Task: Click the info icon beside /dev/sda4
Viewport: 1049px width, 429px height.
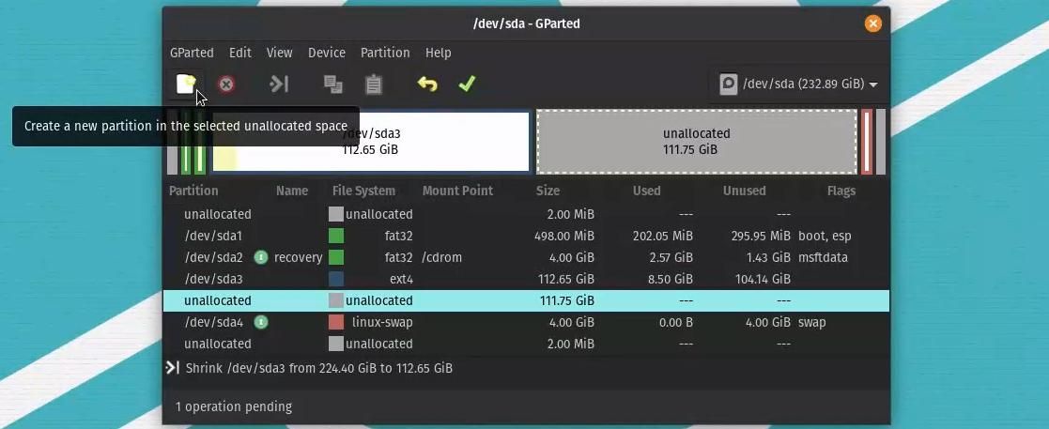Action: pyautogui.click(x=261, y=322)
